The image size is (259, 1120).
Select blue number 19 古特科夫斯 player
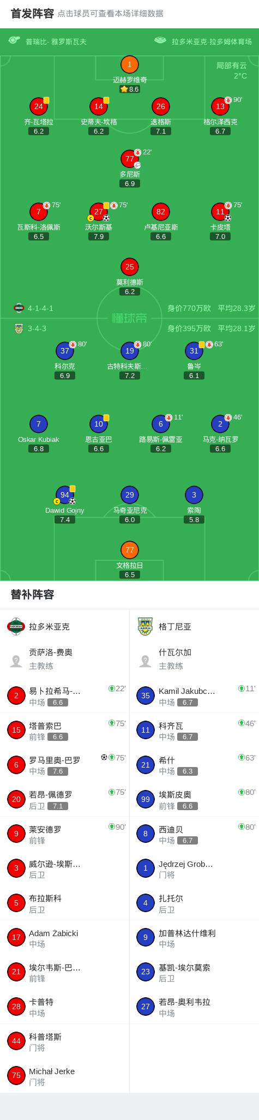point(130,351)
